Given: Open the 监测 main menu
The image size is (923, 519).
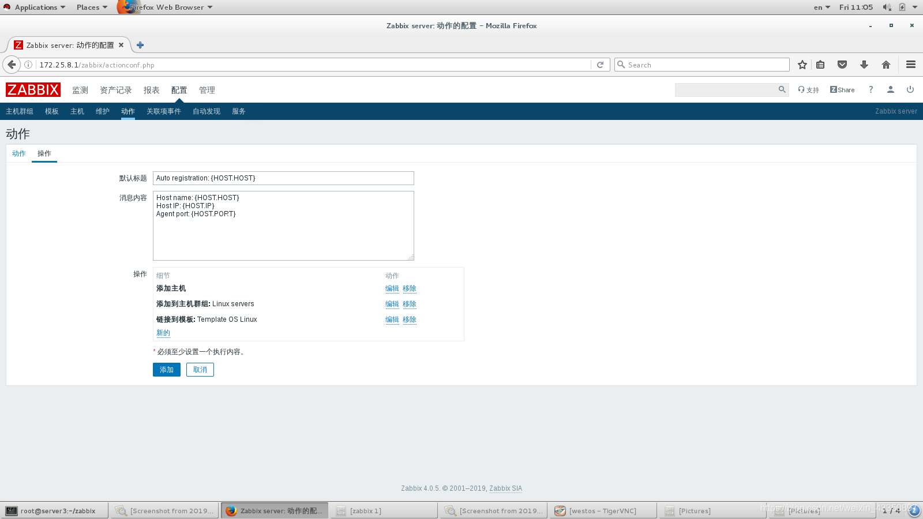Looking at the screenshot, I should point(80,90).
